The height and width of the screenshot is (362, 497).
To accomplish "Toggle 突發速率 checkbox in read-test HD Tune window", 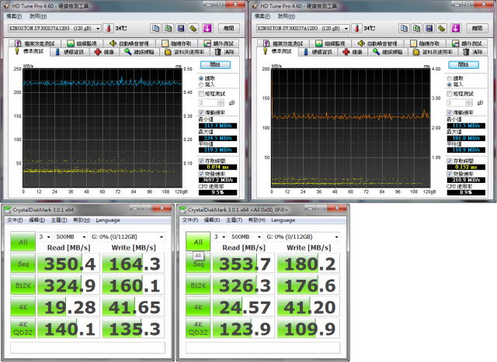I will [x=201, y=174].
